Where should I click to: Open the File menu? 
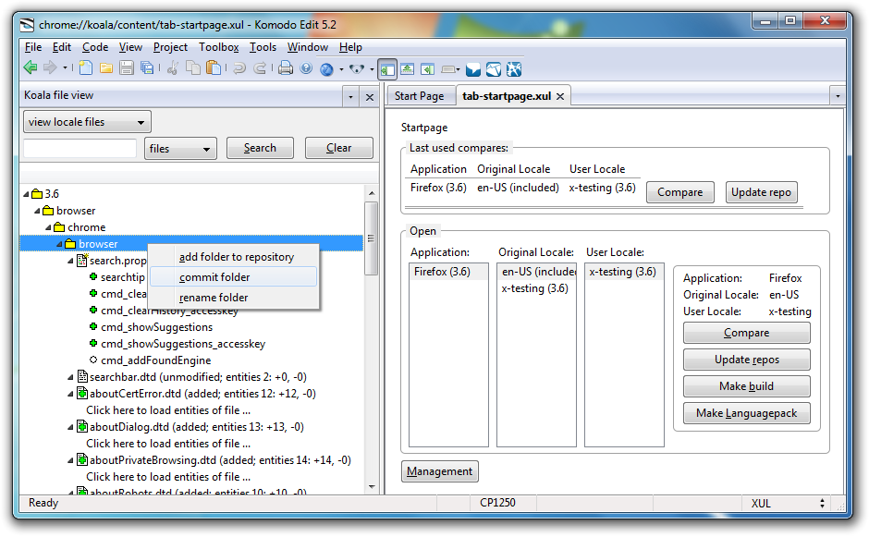(x=33, y=47)
